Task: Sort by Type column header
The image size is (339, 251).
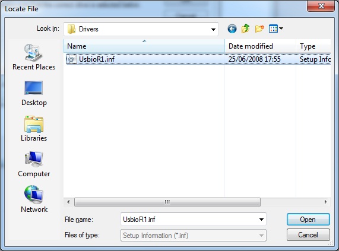Action: 313,46
